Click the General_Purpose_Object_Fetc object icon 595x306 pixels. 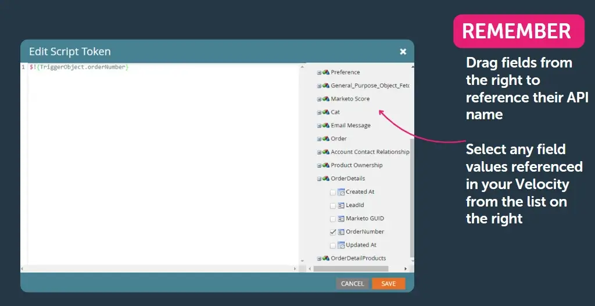coord(325,86)
